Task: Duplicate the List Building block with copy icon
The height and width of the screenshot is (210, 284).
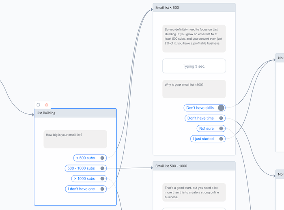Action: click(x=39, y=105)
